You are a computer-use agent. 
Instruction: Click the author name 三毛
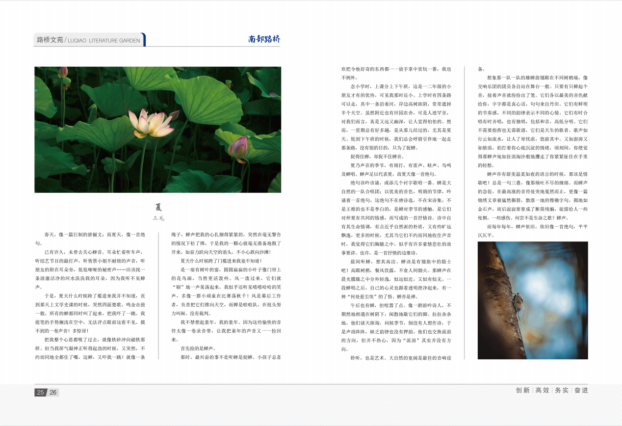click(x=158, y=218)
